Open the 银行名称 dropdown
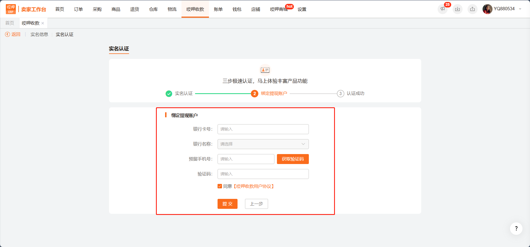The height and width of the screenshot is (247, 530). pyautogui.click(x=263, y=144)
